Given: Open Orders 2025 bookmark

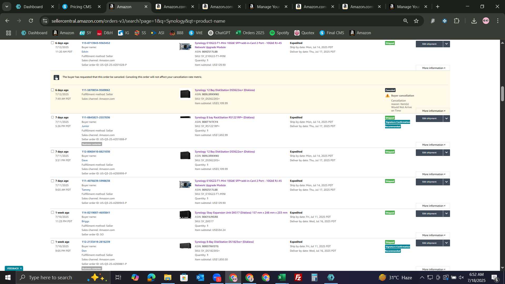Looking at the screenshot, I should pyautogui.click(x=250, y=33).
